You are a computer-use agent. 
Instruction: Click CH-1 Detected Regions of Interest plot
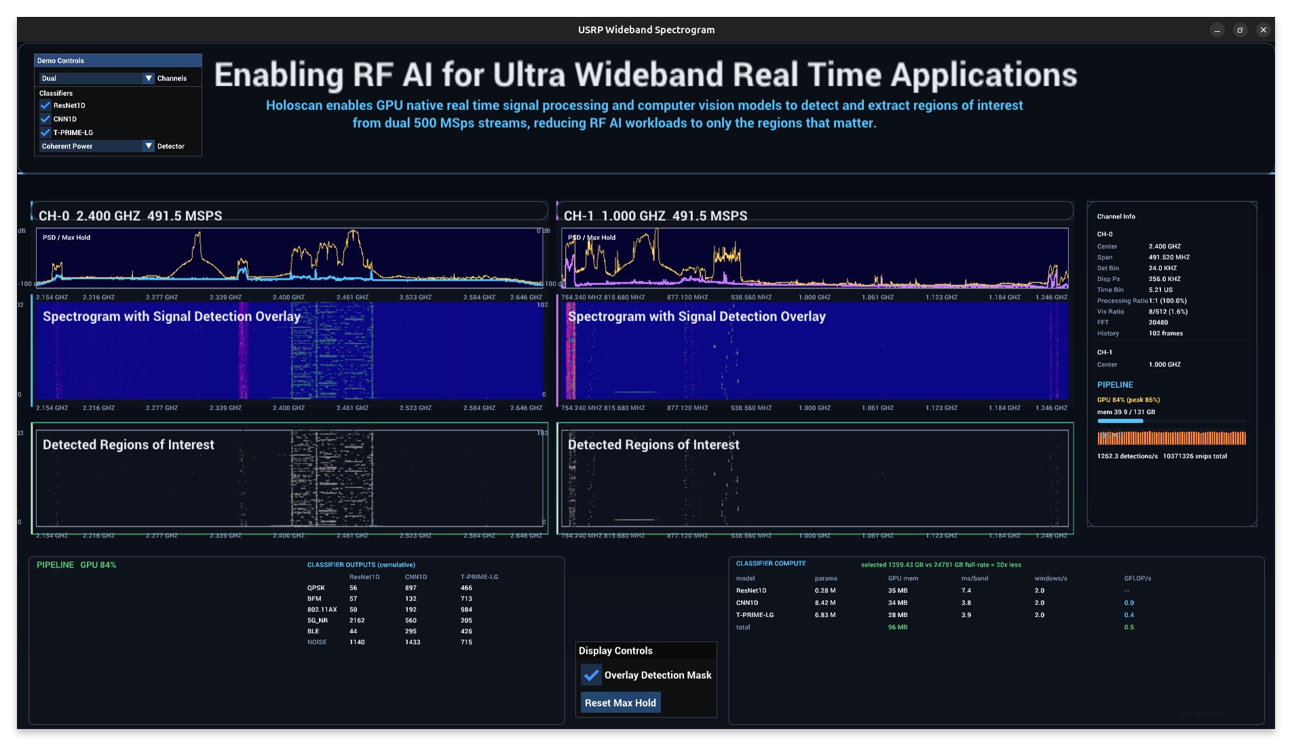click(815, 479)
